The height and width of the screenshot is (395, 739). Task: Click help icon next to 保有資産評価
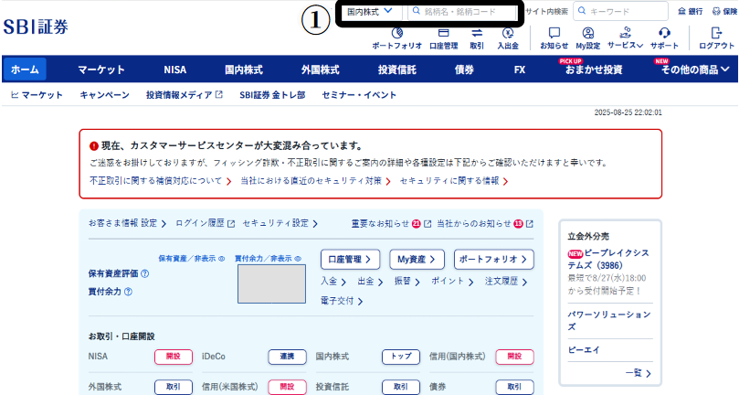(145, 273)
